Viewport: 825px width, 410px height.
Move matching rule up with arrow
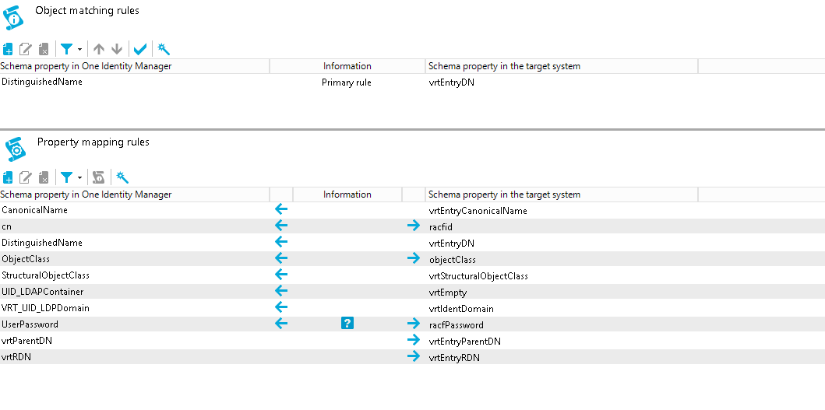pos(98,50)
